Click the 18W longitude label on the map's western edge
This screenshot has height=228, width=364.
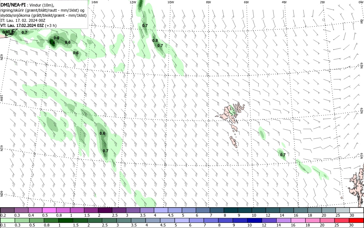pyautogui.click(x=1, y=98)
